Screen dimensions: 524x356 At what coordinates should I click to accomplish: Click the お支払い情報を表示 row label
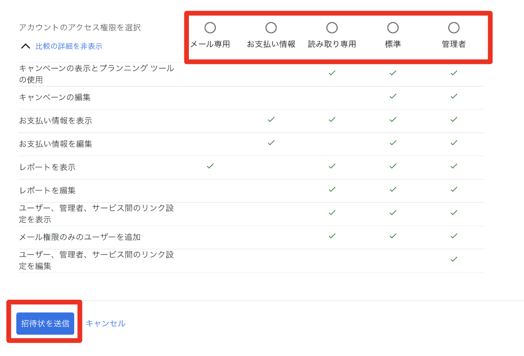(x=56, y=121)
